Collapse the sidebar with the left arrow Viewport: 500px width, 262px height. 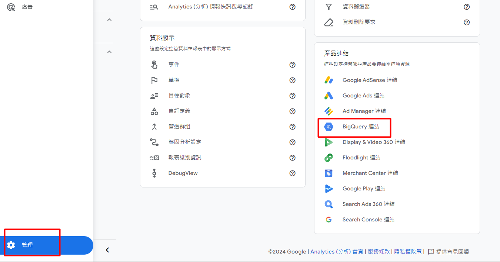pyautogui.click(x=107, y=250)
